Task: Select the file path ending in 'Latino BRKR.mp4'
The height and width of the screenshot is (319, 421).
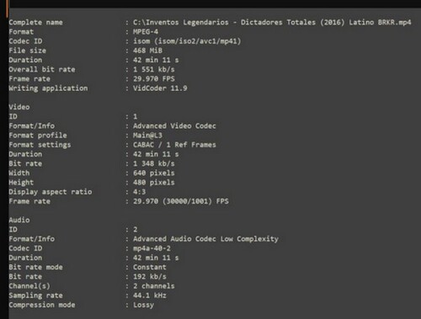Action: 272,22
